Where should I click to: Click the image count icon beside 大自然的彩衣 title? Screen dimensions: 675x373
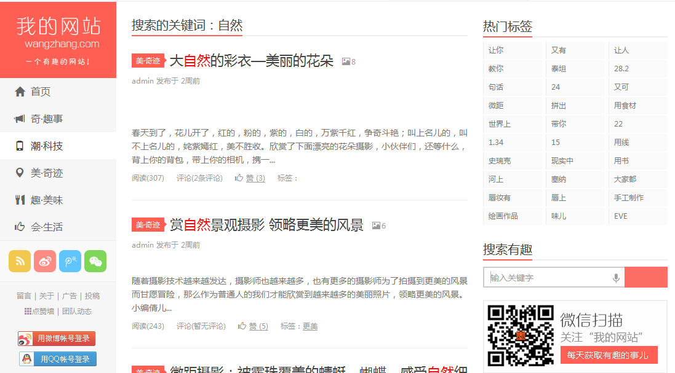[346, 61]
